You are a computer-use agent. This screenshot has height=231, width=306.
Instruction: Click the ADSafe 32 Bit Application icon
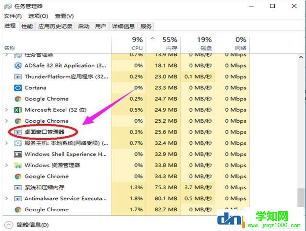coord(18,65)
